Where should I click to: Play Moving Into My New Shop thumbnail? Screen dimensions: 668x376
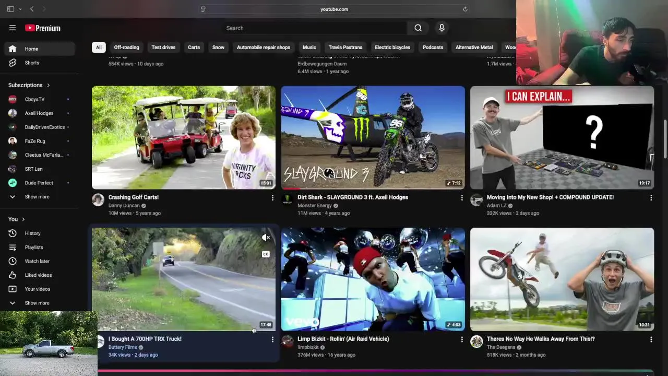(x=562, y=137)
